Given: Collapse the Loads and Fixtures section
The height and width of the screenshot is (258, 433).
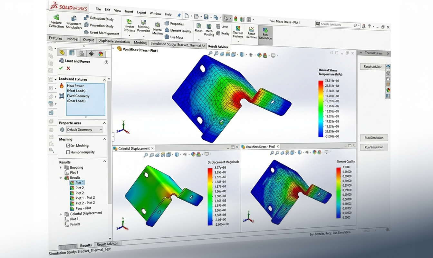Looking at the screenshot, I should 104,79.
